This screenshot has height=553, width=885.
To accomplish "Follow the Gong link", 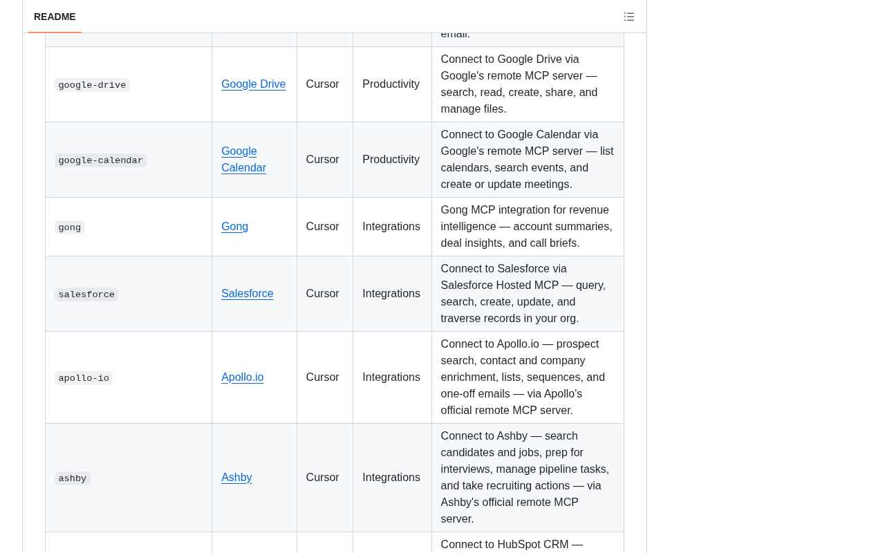I will tap(234, 227).
